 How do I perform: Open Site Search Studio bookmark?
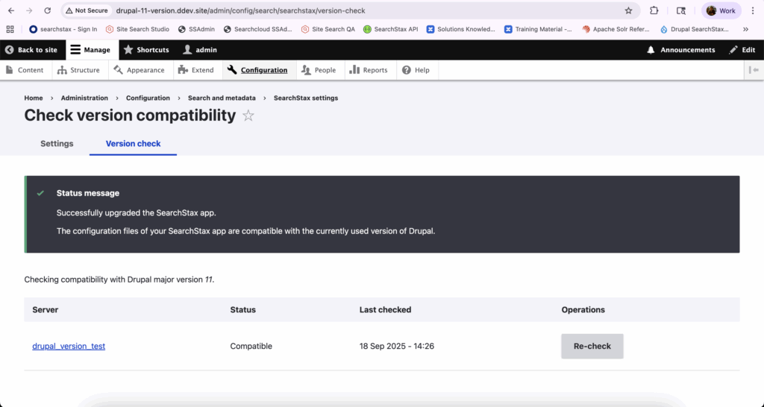137,29
